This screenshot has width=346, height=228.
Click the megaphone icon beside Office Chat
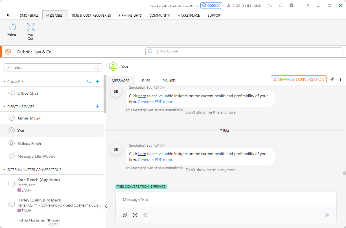click(12, 93)
